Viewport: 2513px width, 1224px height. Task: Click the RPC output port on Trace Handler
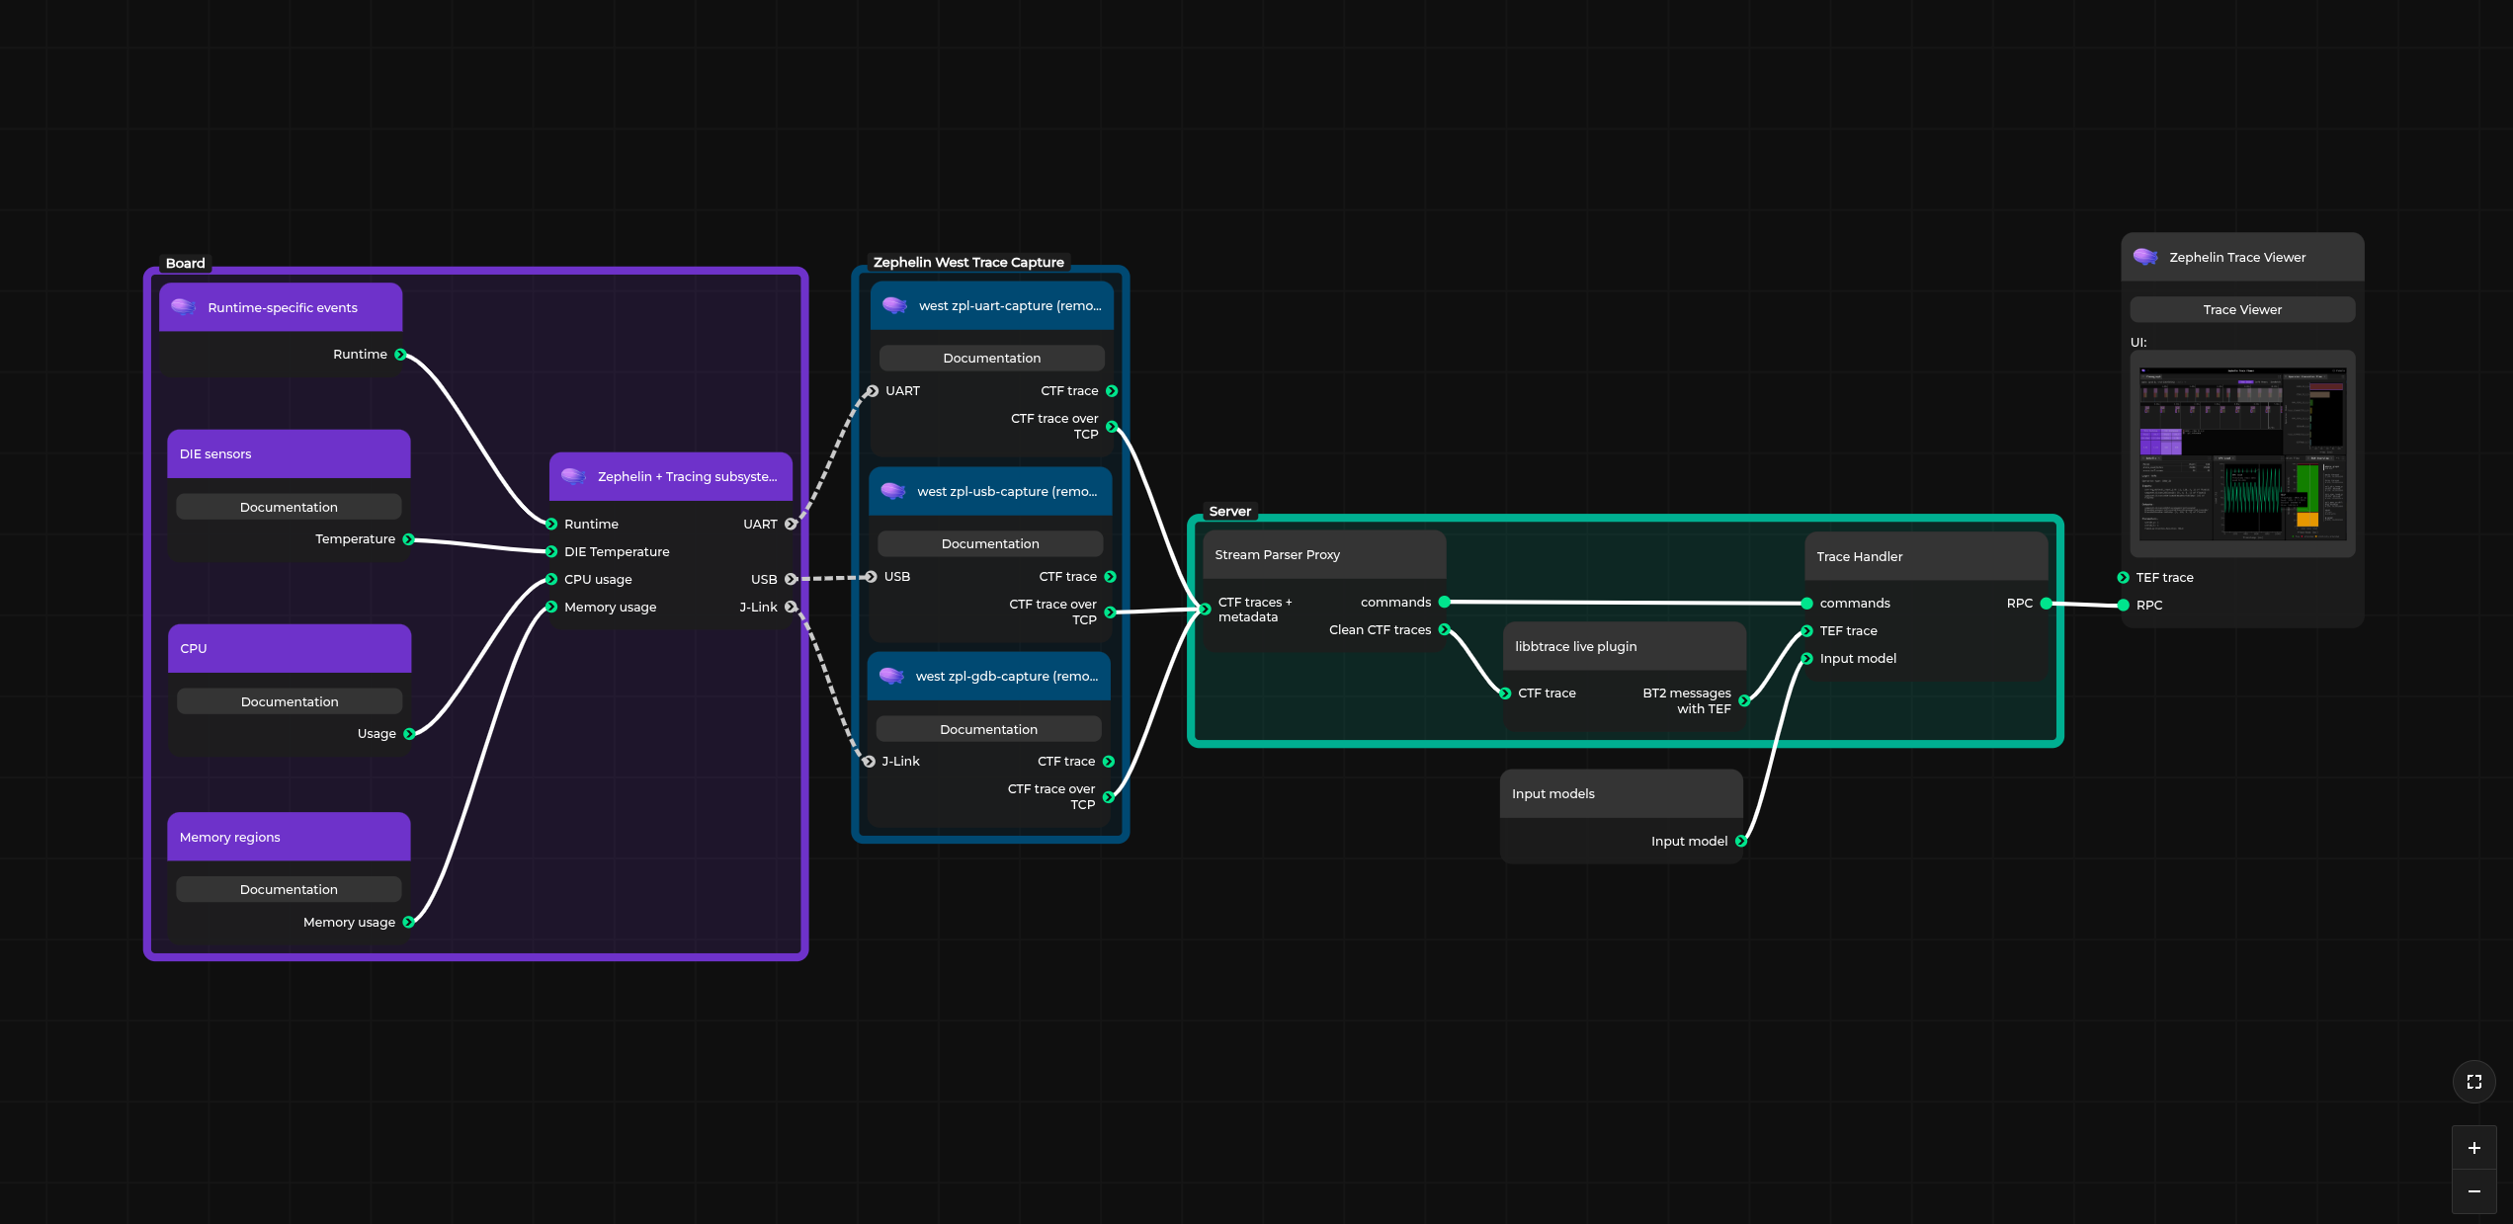click(x=2046, y=604)
